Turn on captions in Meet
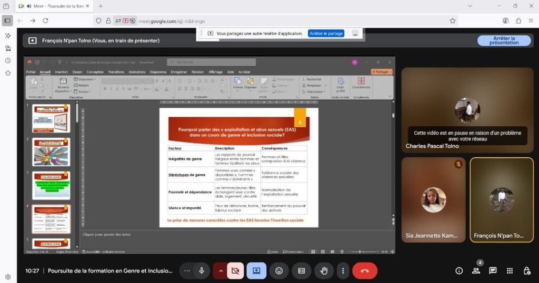 [302, 270]
